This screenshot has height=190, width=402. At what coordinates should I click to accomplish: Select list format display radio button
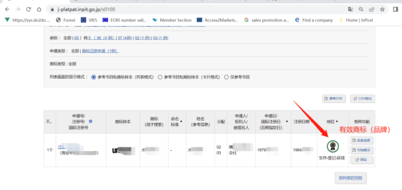tap(93, 77)
